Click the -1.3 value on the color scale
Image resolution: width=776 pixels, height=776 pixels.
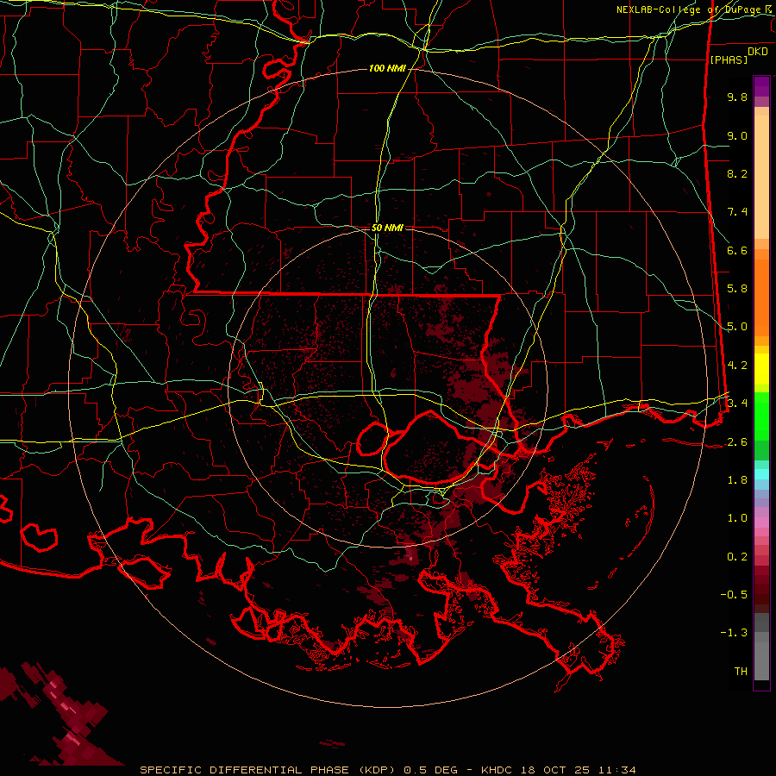coord(734,633)
